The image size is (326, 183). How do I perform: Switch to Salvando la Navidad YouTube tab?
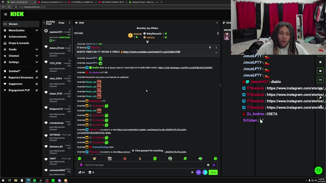pyautogui.click(x=52, y=2)
